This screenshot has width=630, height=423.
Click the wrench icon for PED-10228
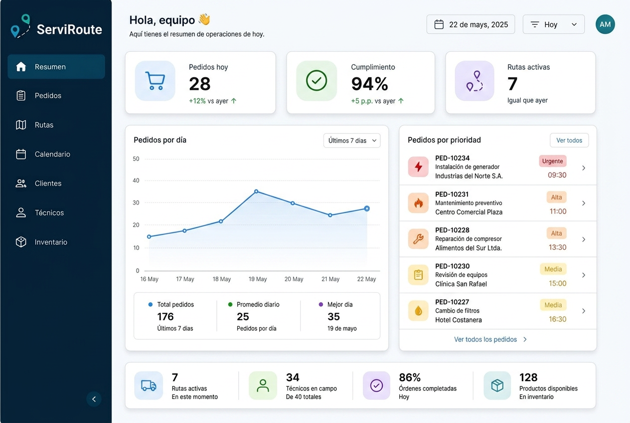point(419,239)
